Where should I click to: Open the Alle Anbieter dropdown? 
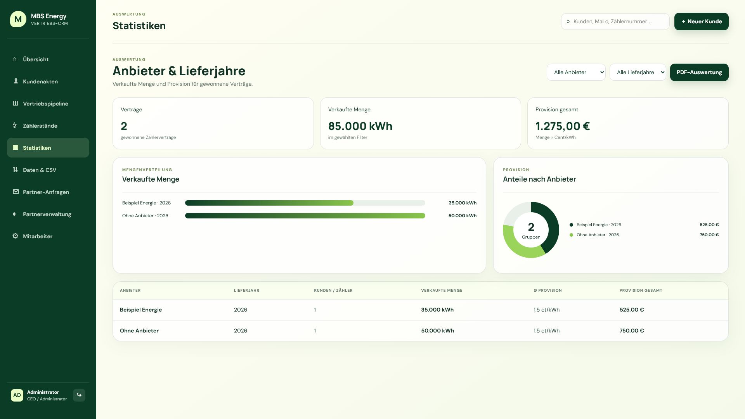(x=576, y=72)
